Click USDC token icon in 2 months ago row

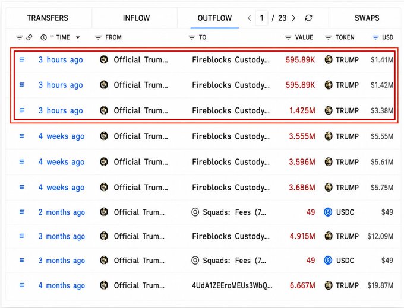click(328, 212)
